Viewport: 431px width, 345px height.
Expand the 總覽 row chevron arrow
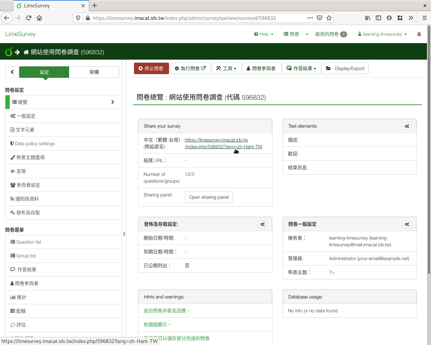coord(113,102)
